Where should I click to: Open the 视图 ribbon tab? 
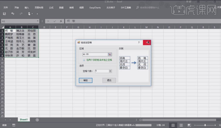click(82, 8)
